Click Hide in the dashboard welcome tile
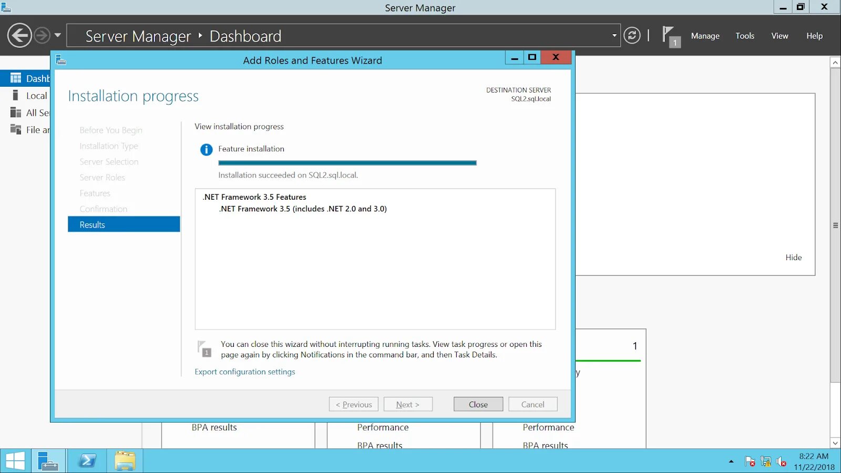841x473 pixels. [794, 258]
